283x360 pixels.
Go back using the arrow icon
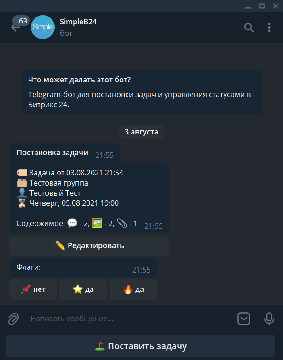15,28
